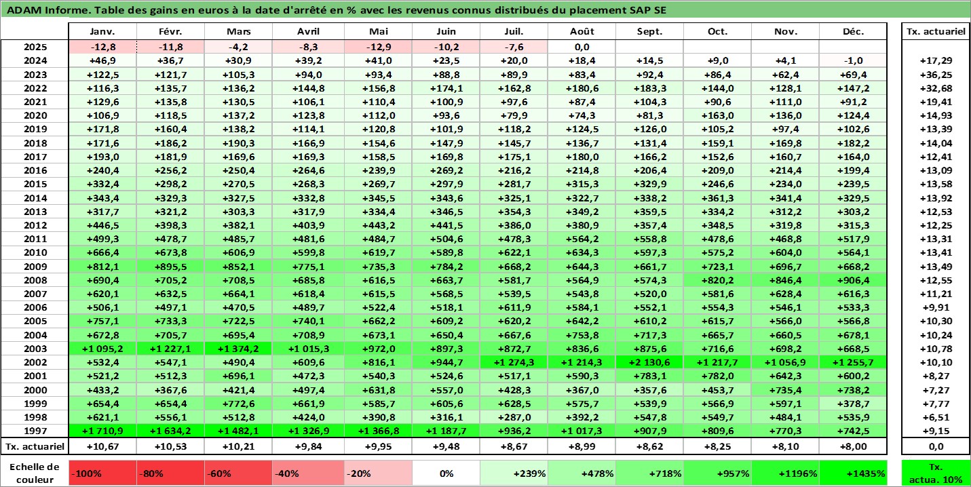The image size is (971, 487).
Task: Select the Août column header
Action: tap(582, 32)
